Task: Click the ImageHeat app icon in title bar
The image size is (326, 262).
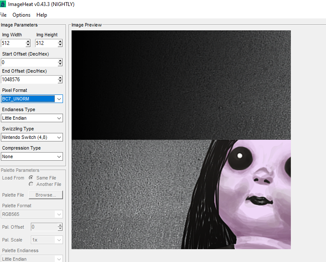Action: 3,4
